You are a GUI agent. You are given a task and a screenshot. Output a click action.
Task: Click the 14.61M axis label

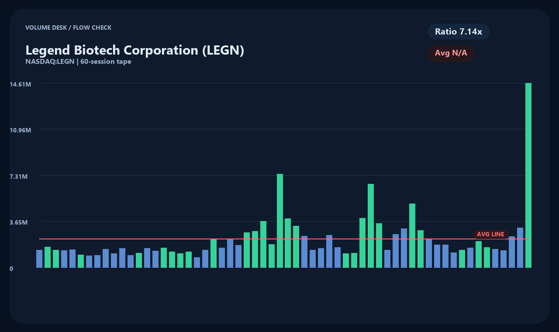click(x=21, y=84)
